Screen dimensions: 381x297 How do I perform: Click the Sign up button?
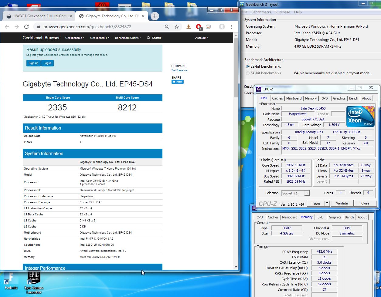point(33,63)
